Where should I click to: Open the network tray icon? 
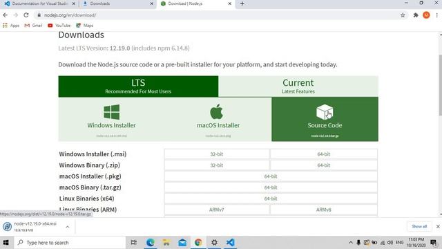click(383, 243)
